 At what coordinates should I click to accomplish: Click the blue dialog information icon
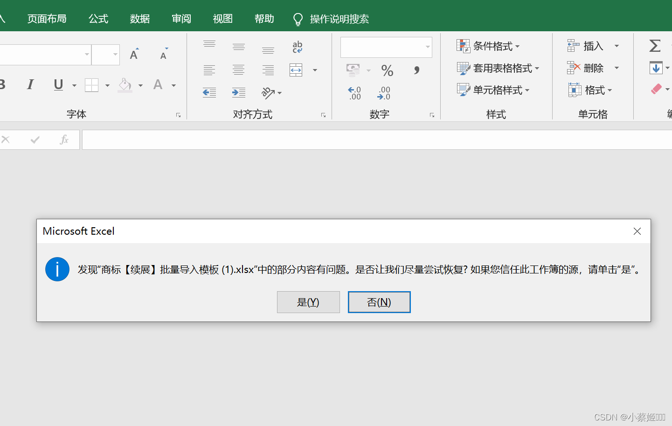(x=57, y=269)
